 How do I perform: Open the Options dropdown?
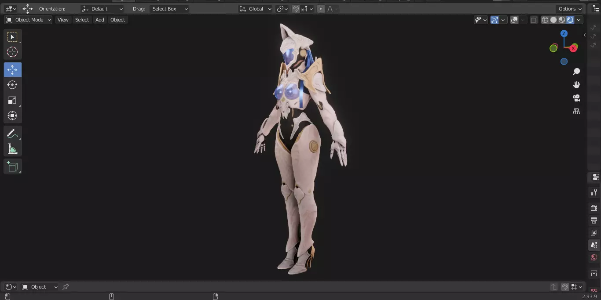point(570,9)
